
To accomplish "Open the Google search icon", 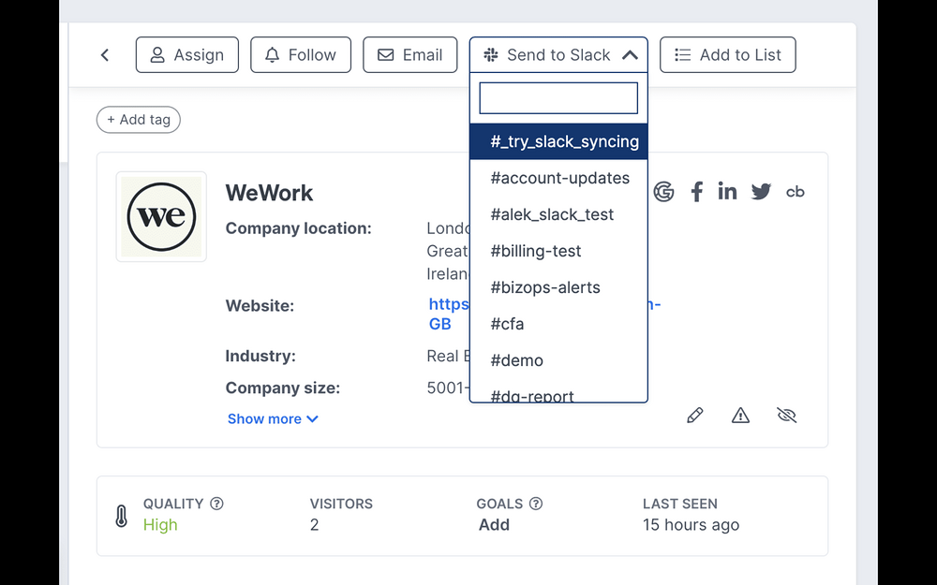I will [x=663, y=192].
